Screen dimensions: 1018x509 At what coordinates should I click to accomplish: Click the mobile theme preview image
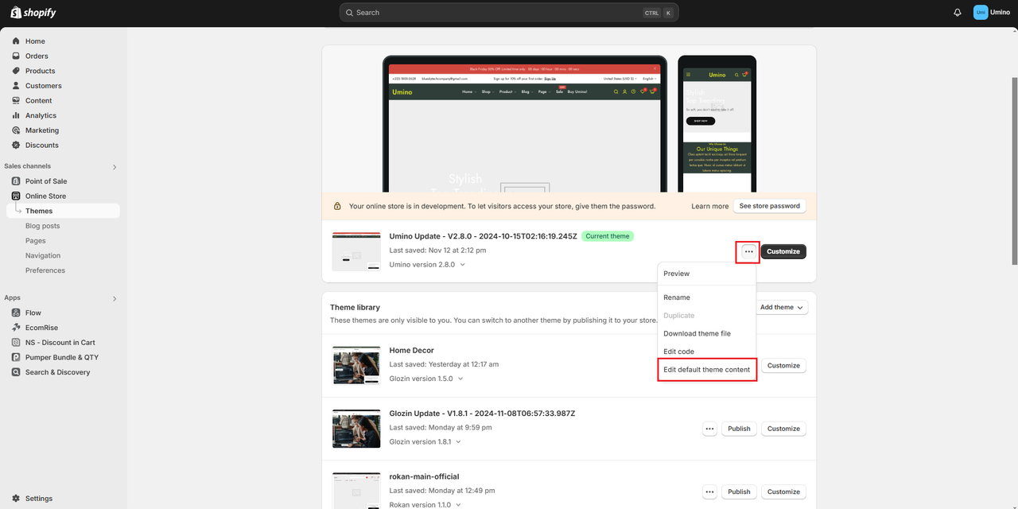pyautogui.click(x=717, y=124)
